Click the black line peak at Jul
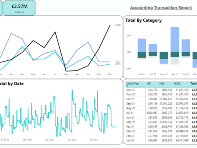Screen dimensions: 197x148 click(55, 32)
